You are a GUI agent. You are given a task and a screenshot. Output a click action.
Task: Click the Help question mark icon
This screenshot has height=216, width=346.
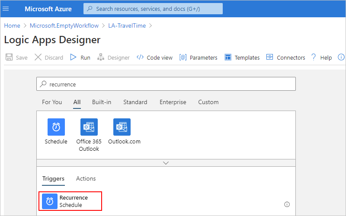click(313, 57)
